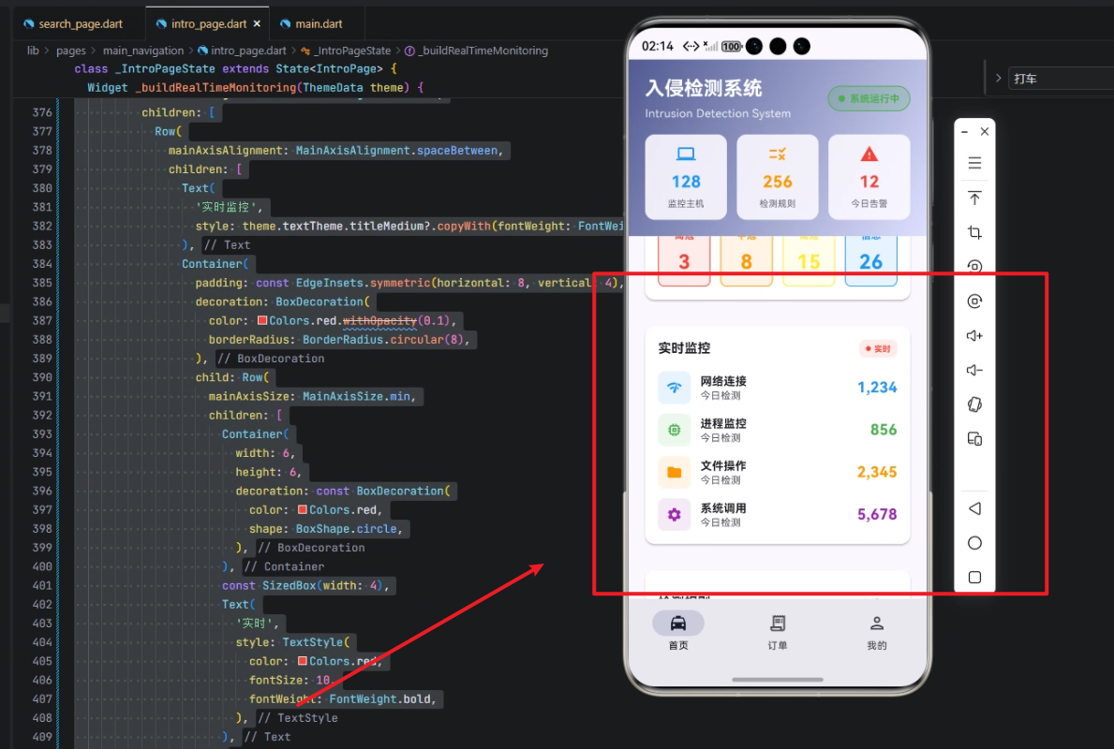Click BoxShape.circle in the code

pos(349,528)
